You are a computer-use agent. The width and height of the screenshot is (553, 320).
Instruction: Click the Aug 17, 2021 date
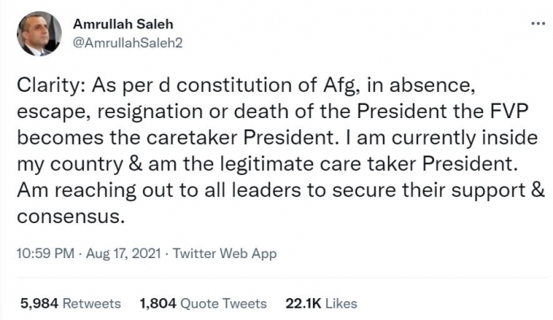click(x=124, y=253)
